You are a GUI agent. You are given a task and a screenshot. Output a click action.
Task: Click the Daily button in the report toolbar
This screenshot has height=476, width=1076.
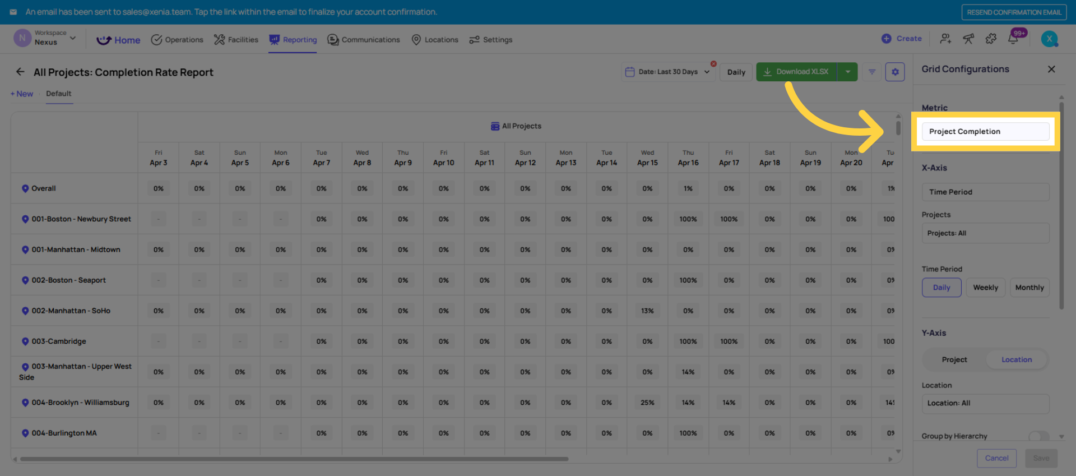click(736, 72)
